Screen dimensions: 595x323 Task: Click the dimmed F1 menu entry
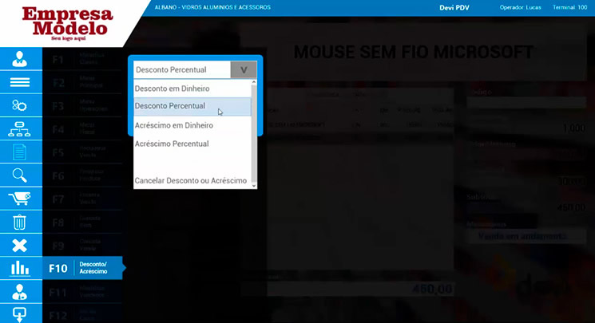pos(82,59)
